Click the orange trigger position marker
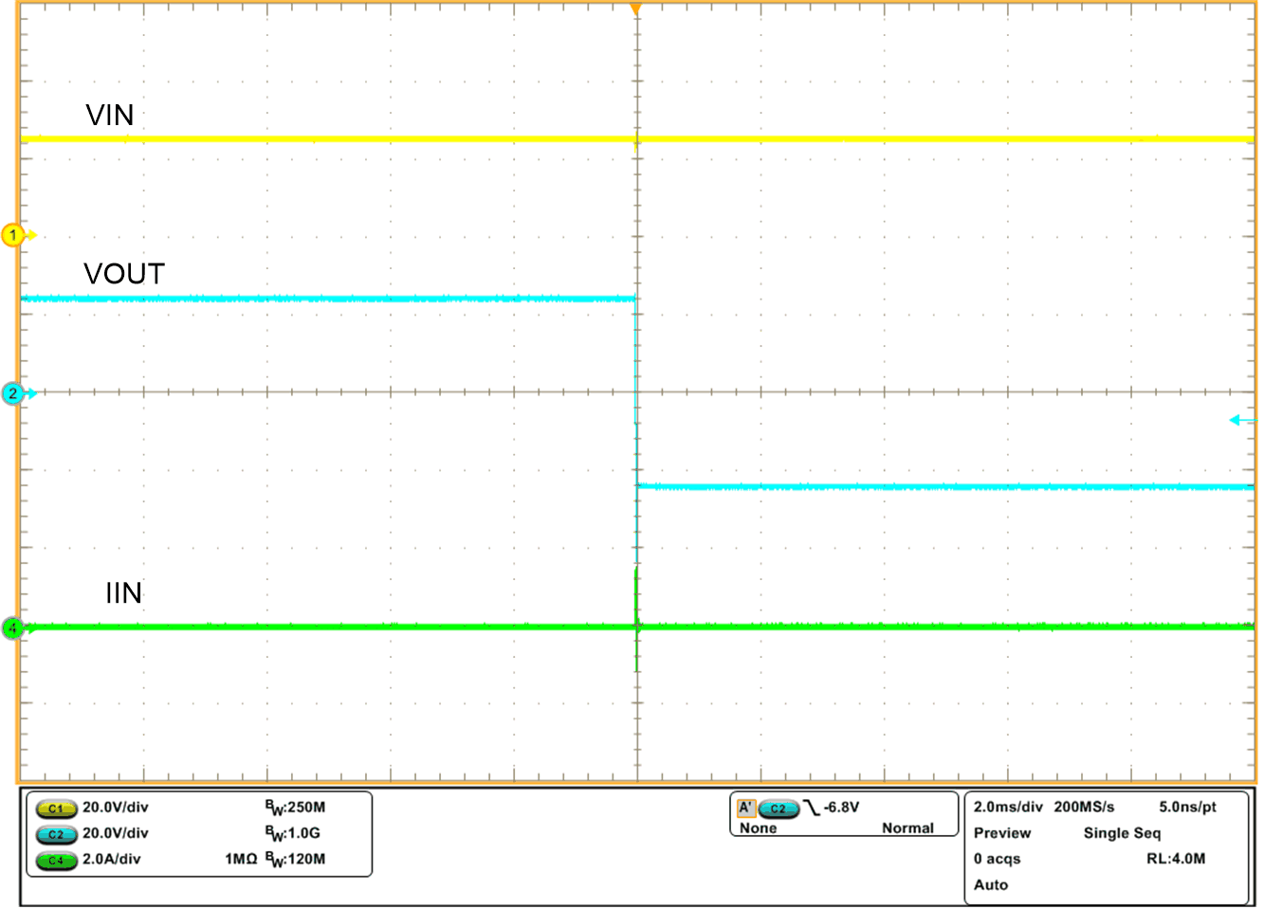Viewport: 1264px width, 908px height. (x=634, y=9)
